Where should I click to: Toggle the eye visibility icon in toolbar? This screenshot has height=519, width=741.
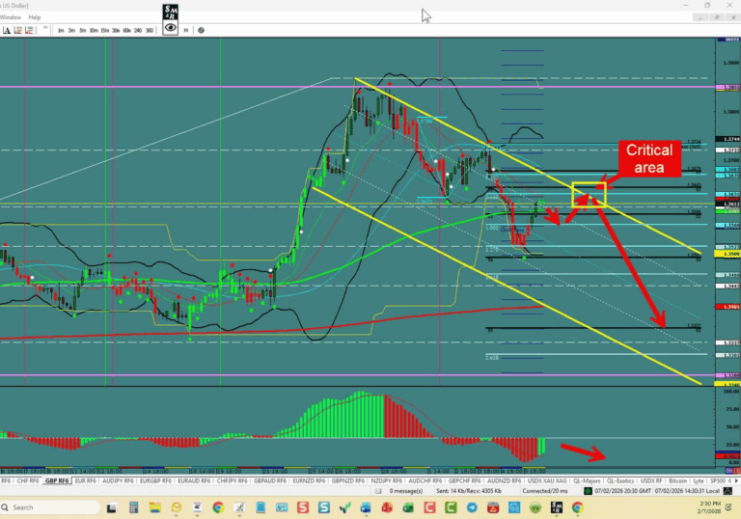[x=171, y=28]
